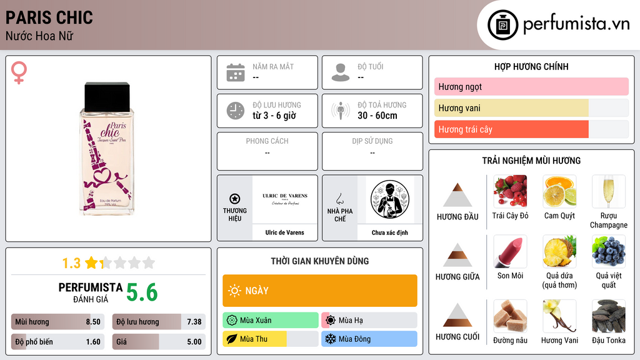
Task: Click the Độ phổ biến 1.60 score bar
Action: click(x=58, y=342)
